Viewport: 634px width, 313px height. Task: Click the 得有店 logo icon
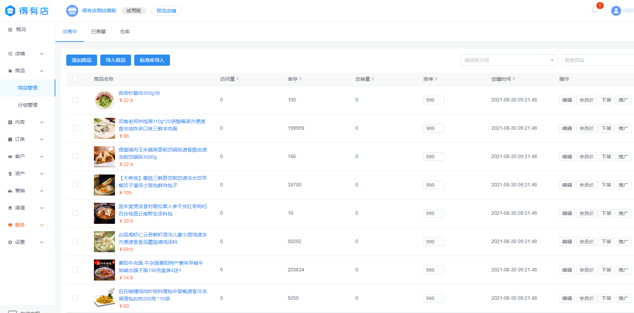10,11
